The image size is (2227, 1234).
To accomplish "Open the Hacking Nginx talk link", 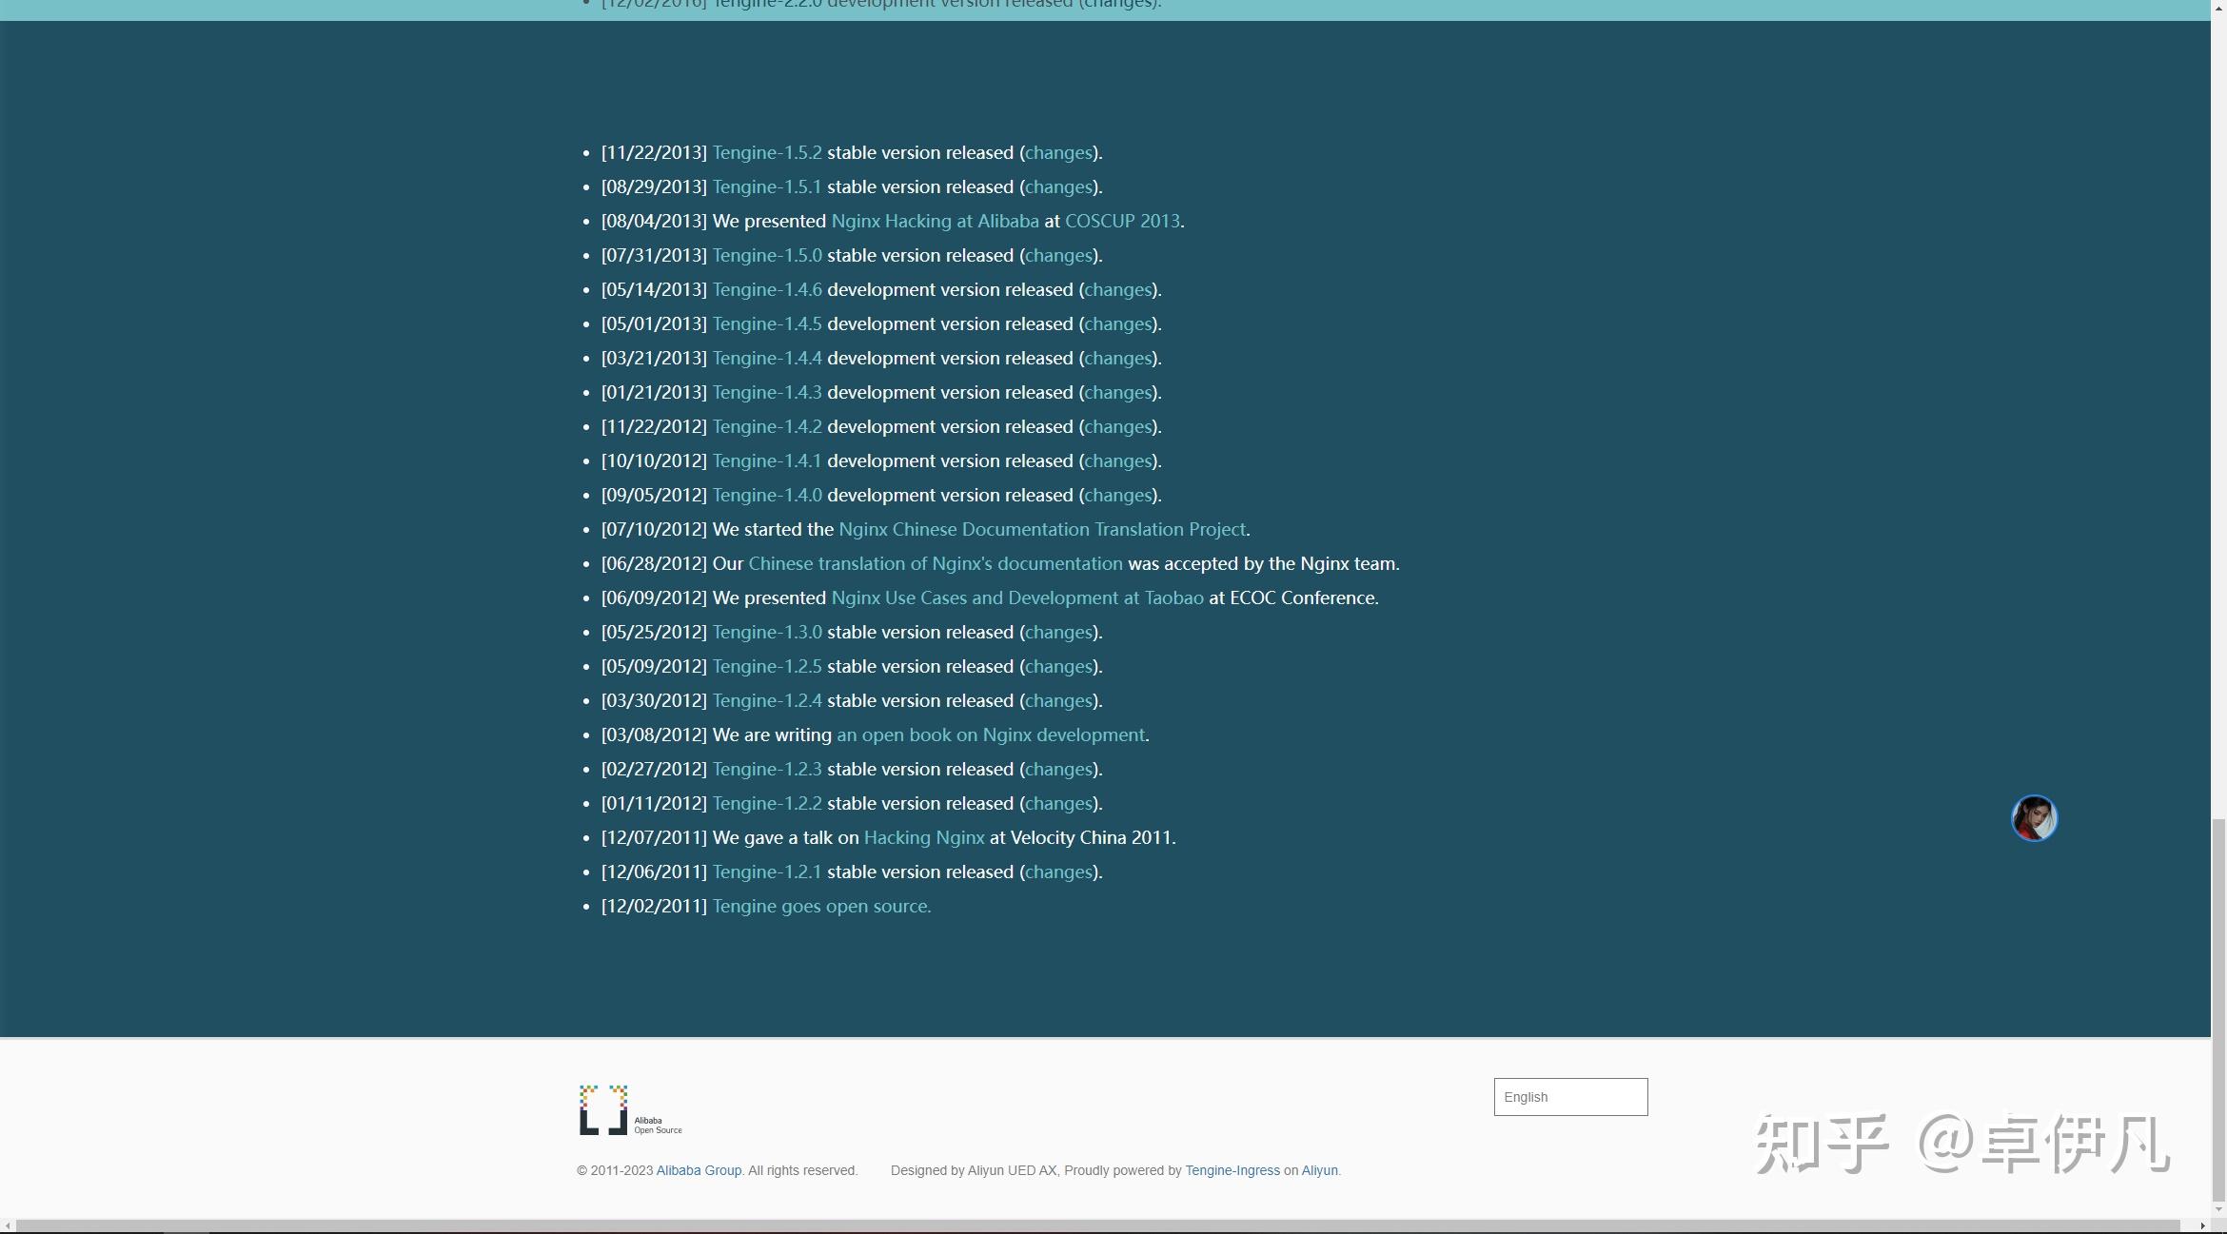I will (923, 838).
